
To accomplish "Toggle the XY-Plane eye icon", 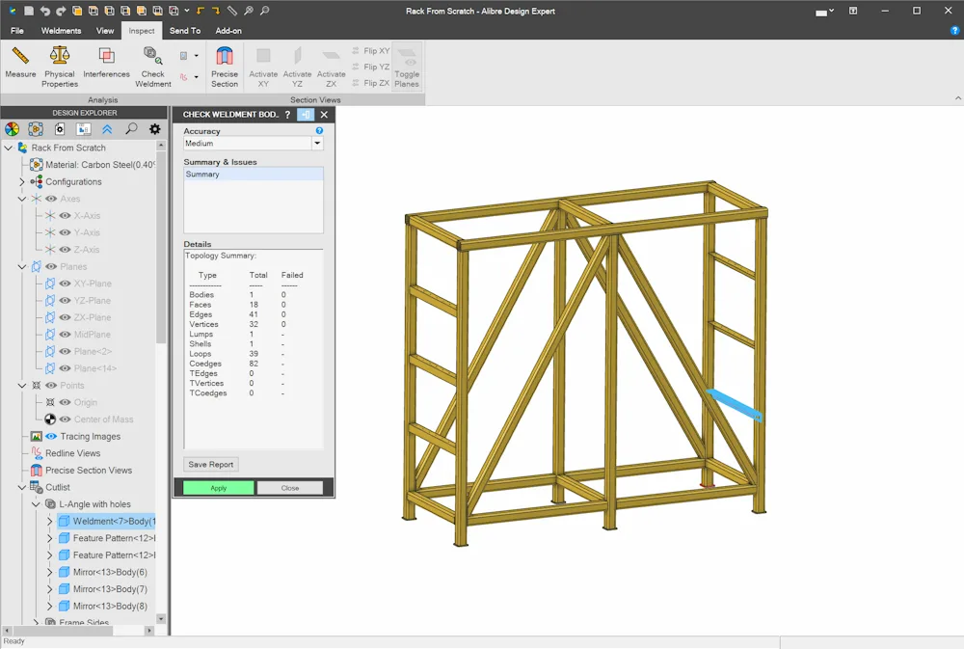I will 65,284.
